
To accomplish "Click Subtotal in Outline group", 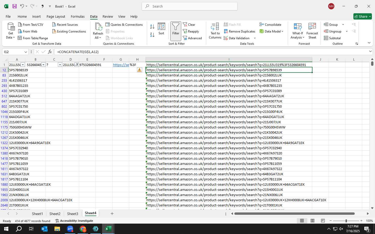I will 332,38.
